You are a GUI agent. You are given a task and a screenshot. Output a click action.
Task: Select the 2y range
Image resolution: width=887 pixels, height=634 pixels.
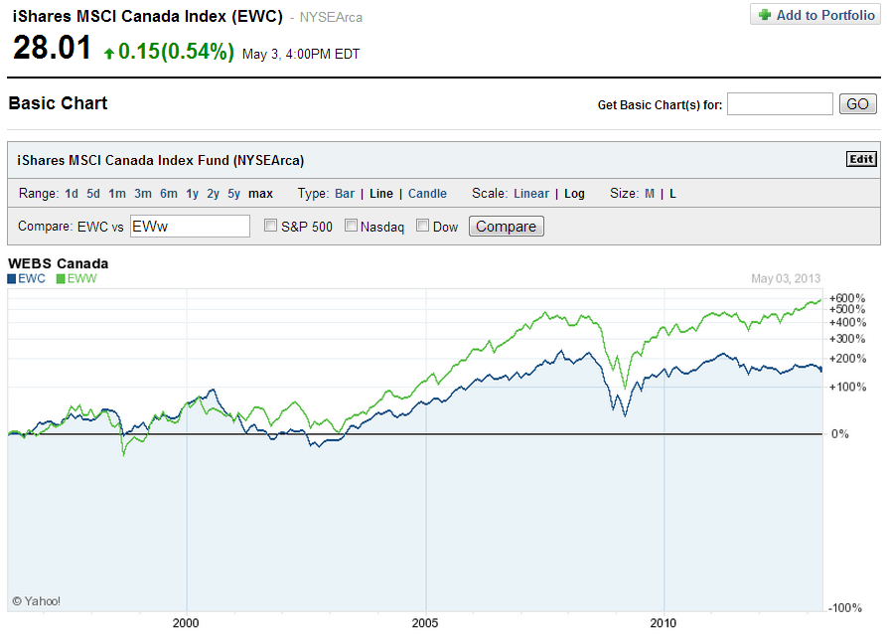213,194
